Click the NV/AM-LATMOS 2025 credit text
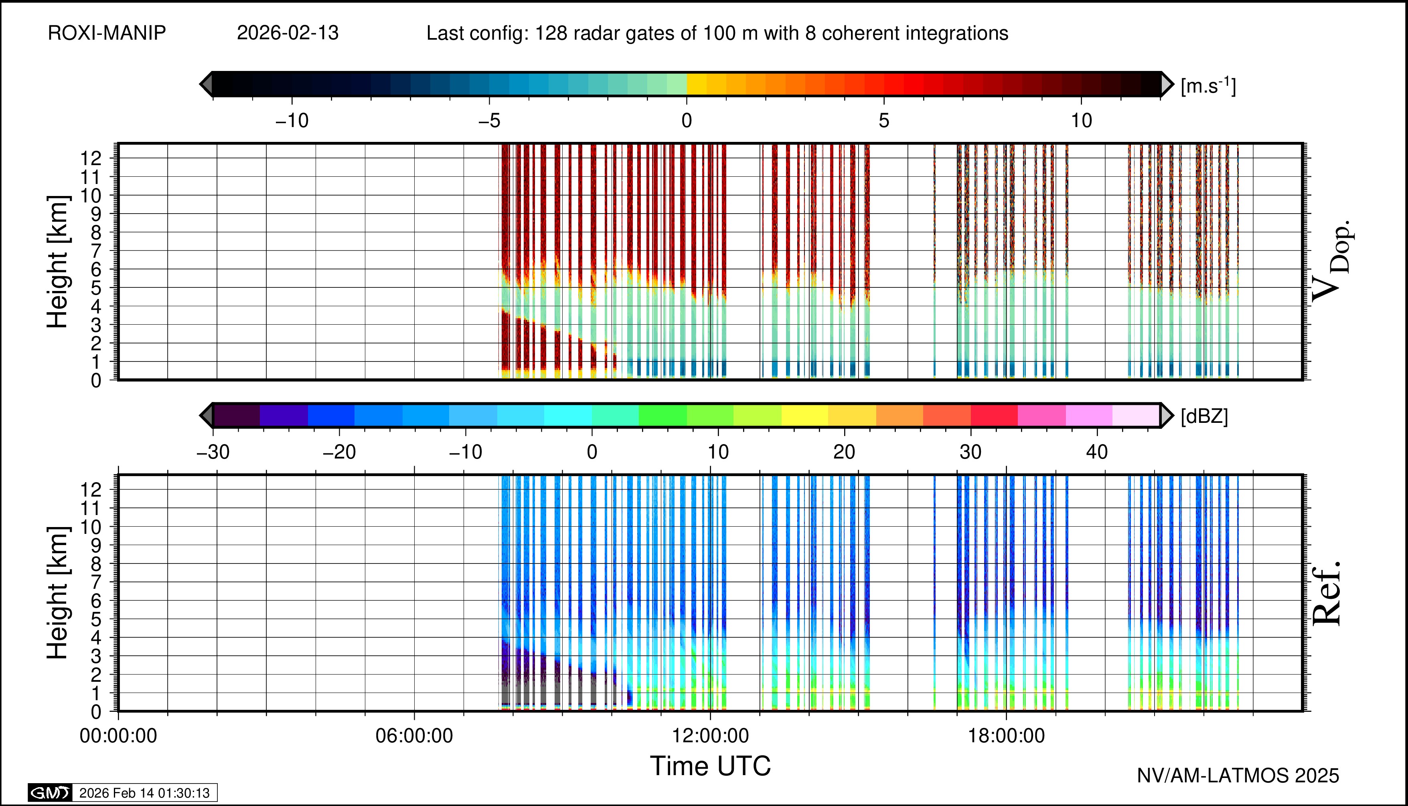The height and width of the screenshot is (806, 1408). 1238,776
